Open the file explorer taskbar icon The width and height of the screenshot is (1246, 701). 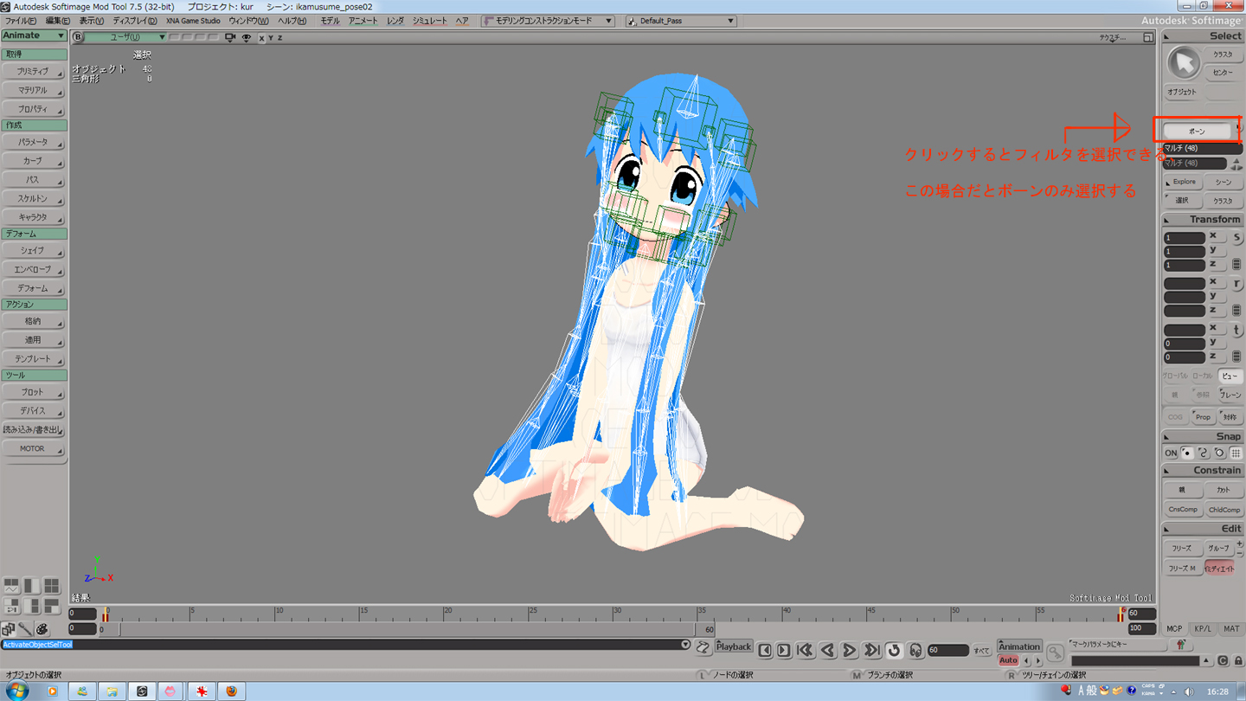tap(112, 691)
